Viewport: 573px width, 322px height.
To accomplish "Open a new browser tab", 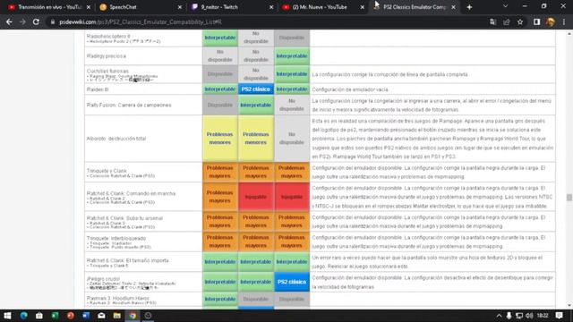I will 469,7.
